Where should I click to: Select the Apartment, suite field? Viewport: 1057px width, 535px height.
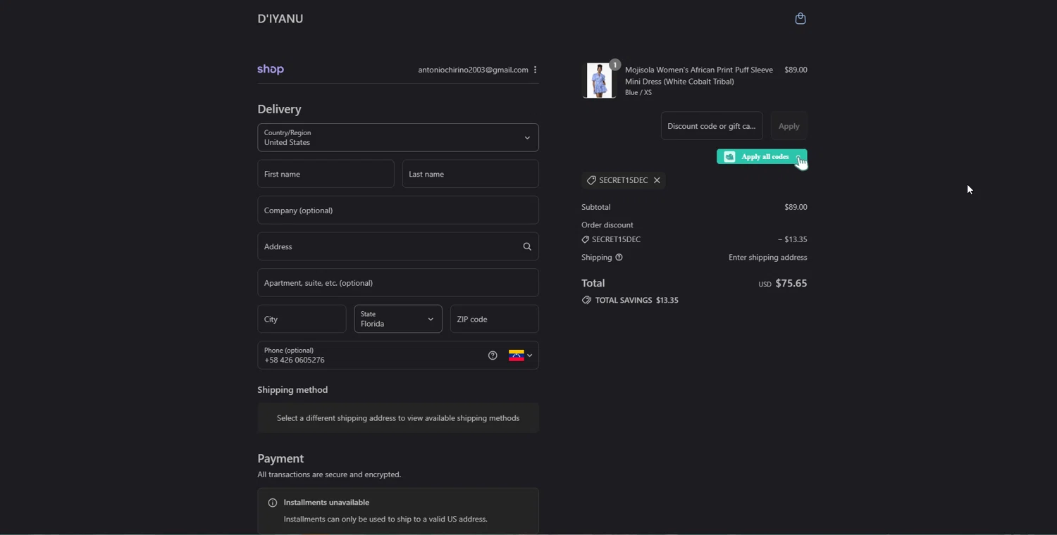(x=398, y=283)
